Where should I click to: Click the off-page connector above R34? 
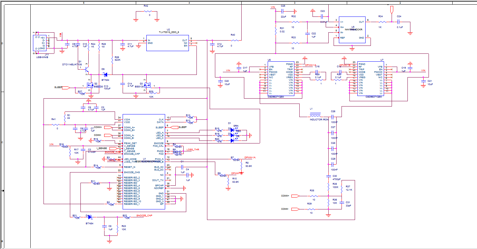point(391,10)
